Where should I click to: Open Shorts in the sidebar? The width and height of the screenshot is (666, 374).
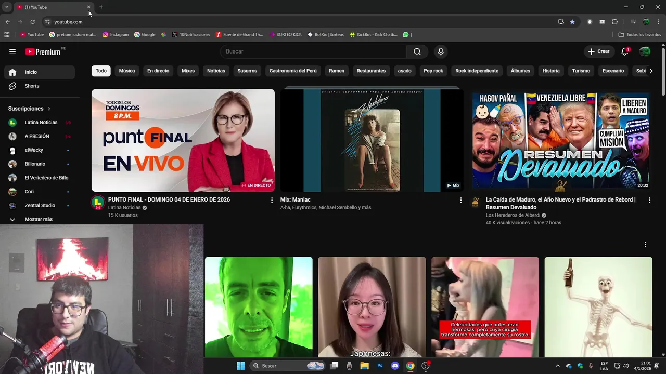(x=40, y=86)
